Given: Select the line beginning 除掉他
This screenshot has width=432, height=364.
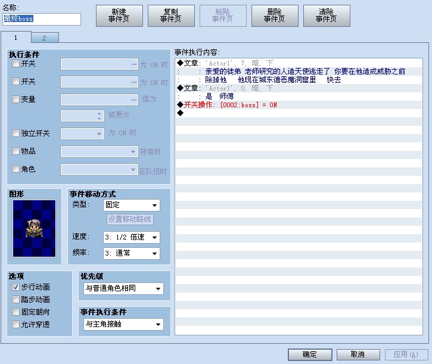Looking at the screenshot, I should 299,80.
